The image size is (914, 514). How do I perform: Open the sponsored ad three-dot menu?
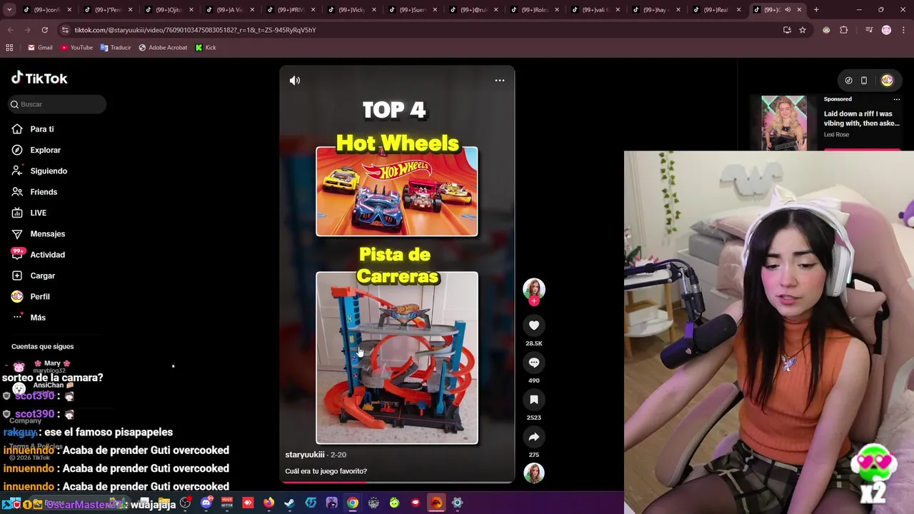coord(897,99)
